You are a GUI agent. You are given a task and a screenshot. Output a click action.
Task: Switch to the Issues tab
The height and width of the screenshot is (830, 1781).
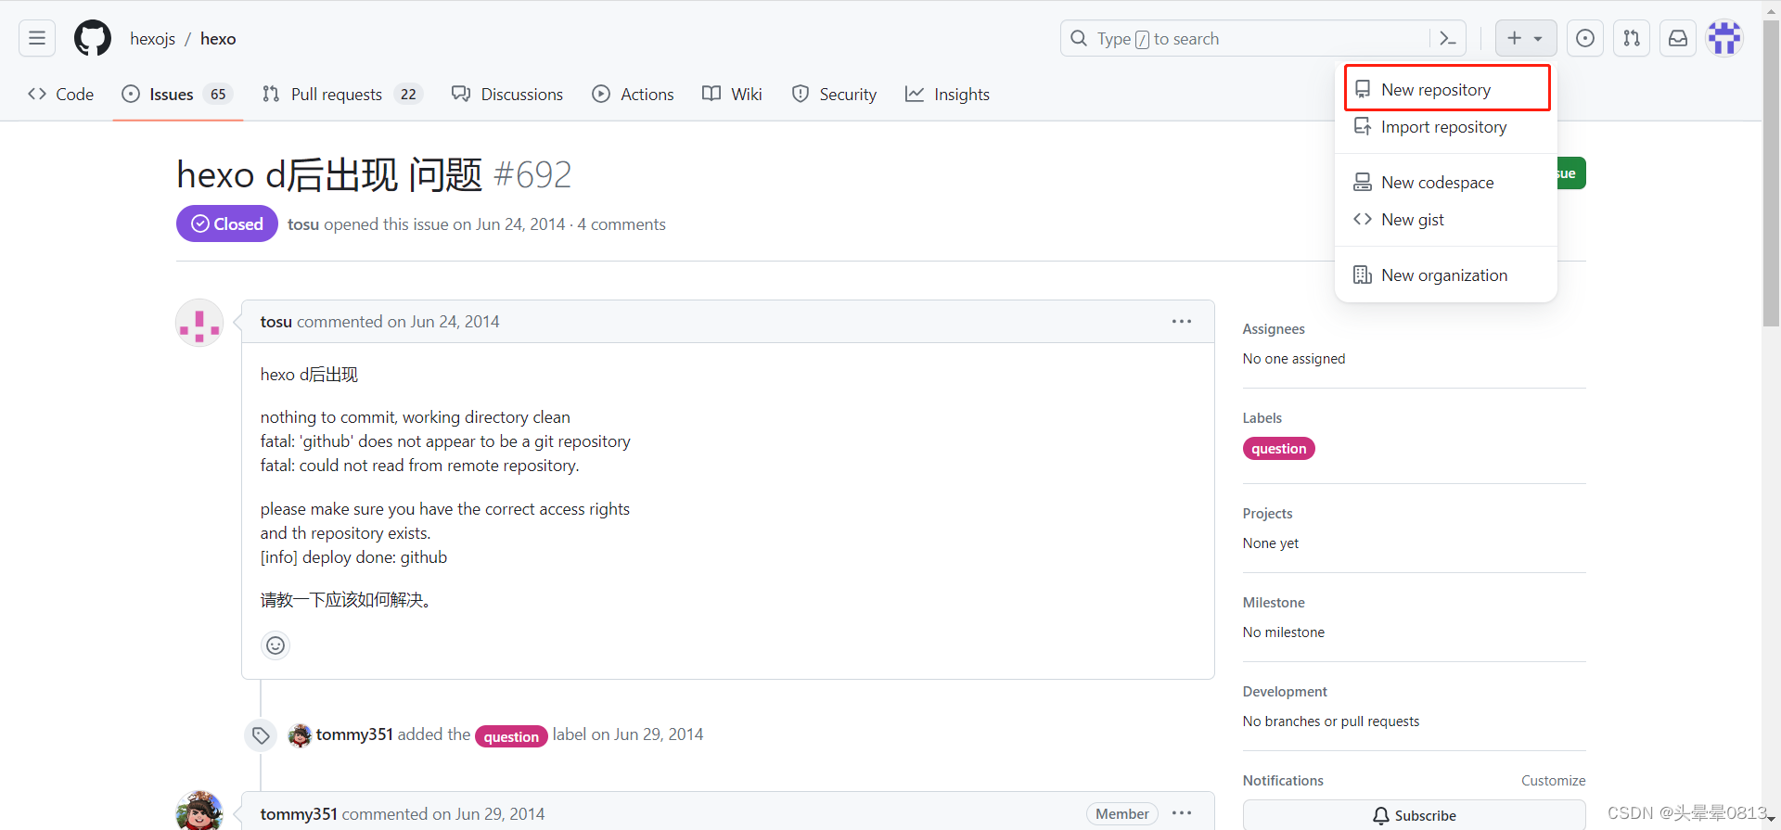[178, 94]
